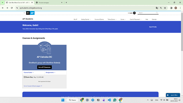Switch to the Новая вкладка tab
Image resolution: width=183 pixels, height=103 pixels.
click(x=49, y=3)
